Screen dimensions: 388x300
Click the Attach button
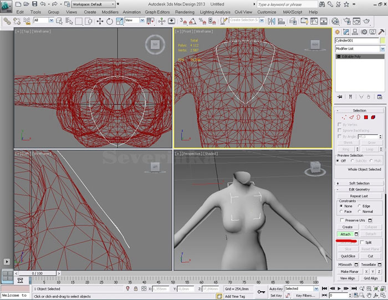pos(345,234)
